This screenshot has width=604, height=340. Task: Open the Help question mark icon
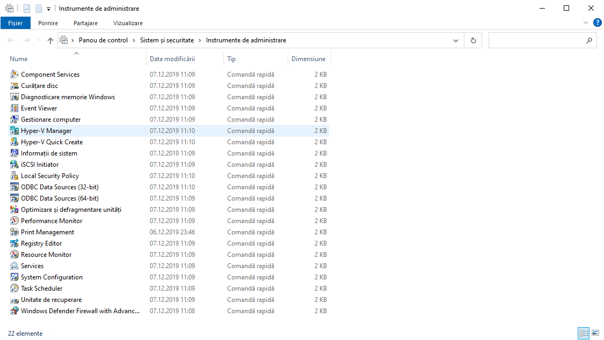597,23
